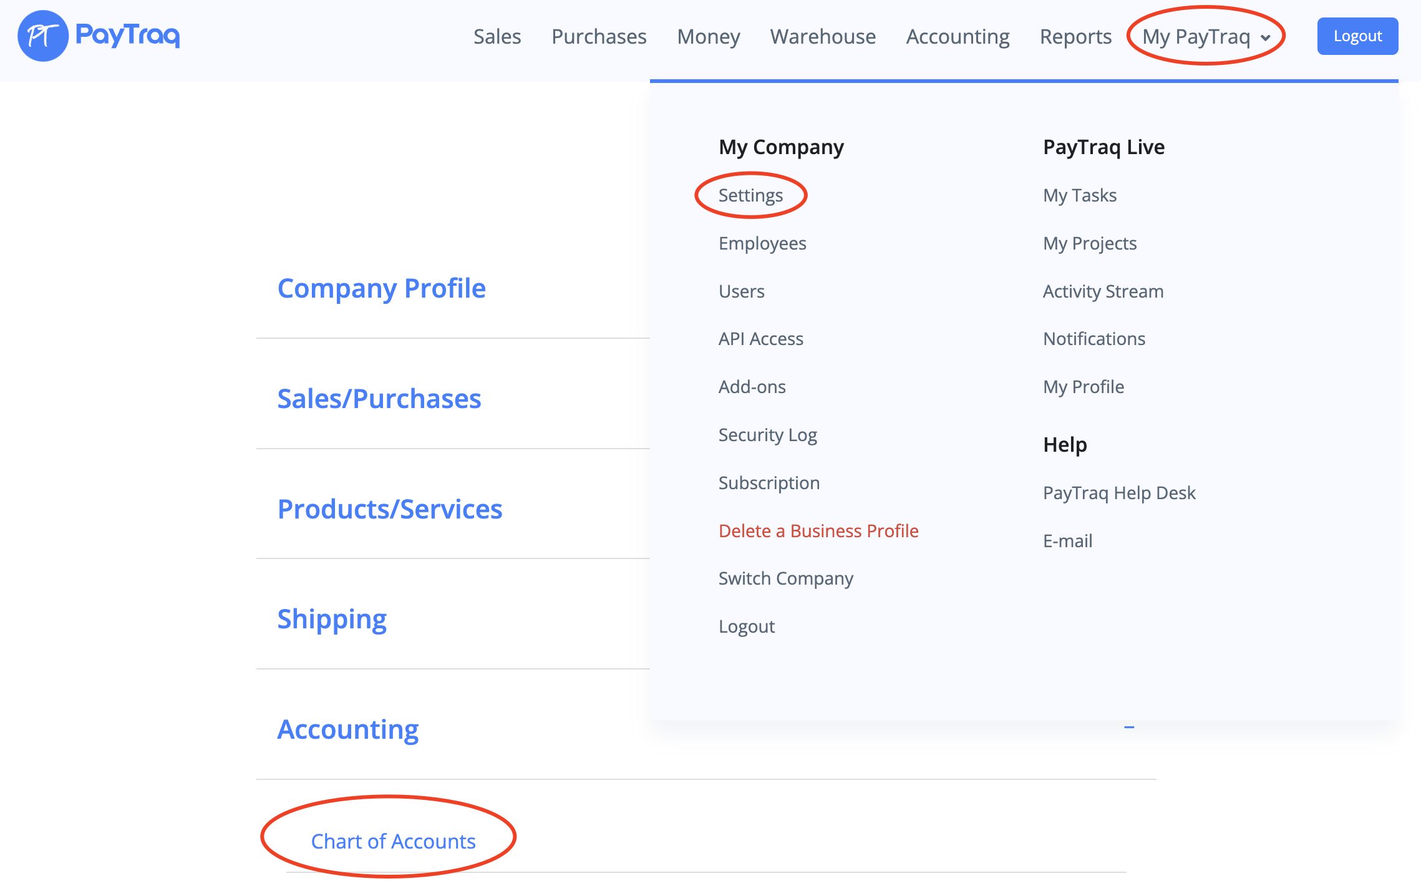Open the Security Log entry
Screen dimensions: 1421x891
(767, 435)
